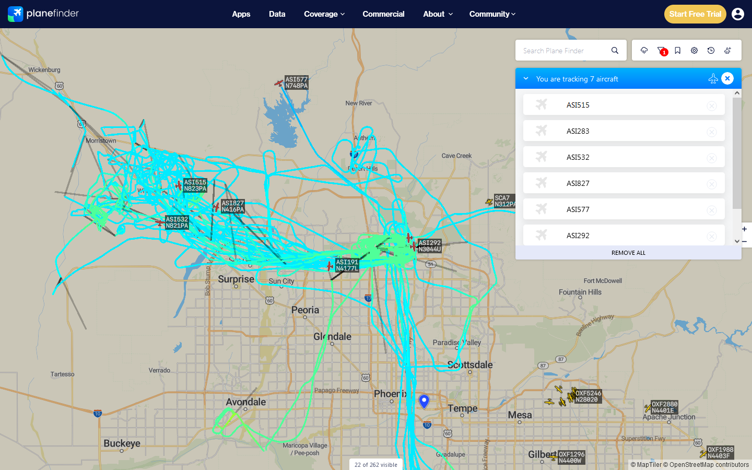
Task: Open the bookmarks icon
Action: click(x=677, y=51)
